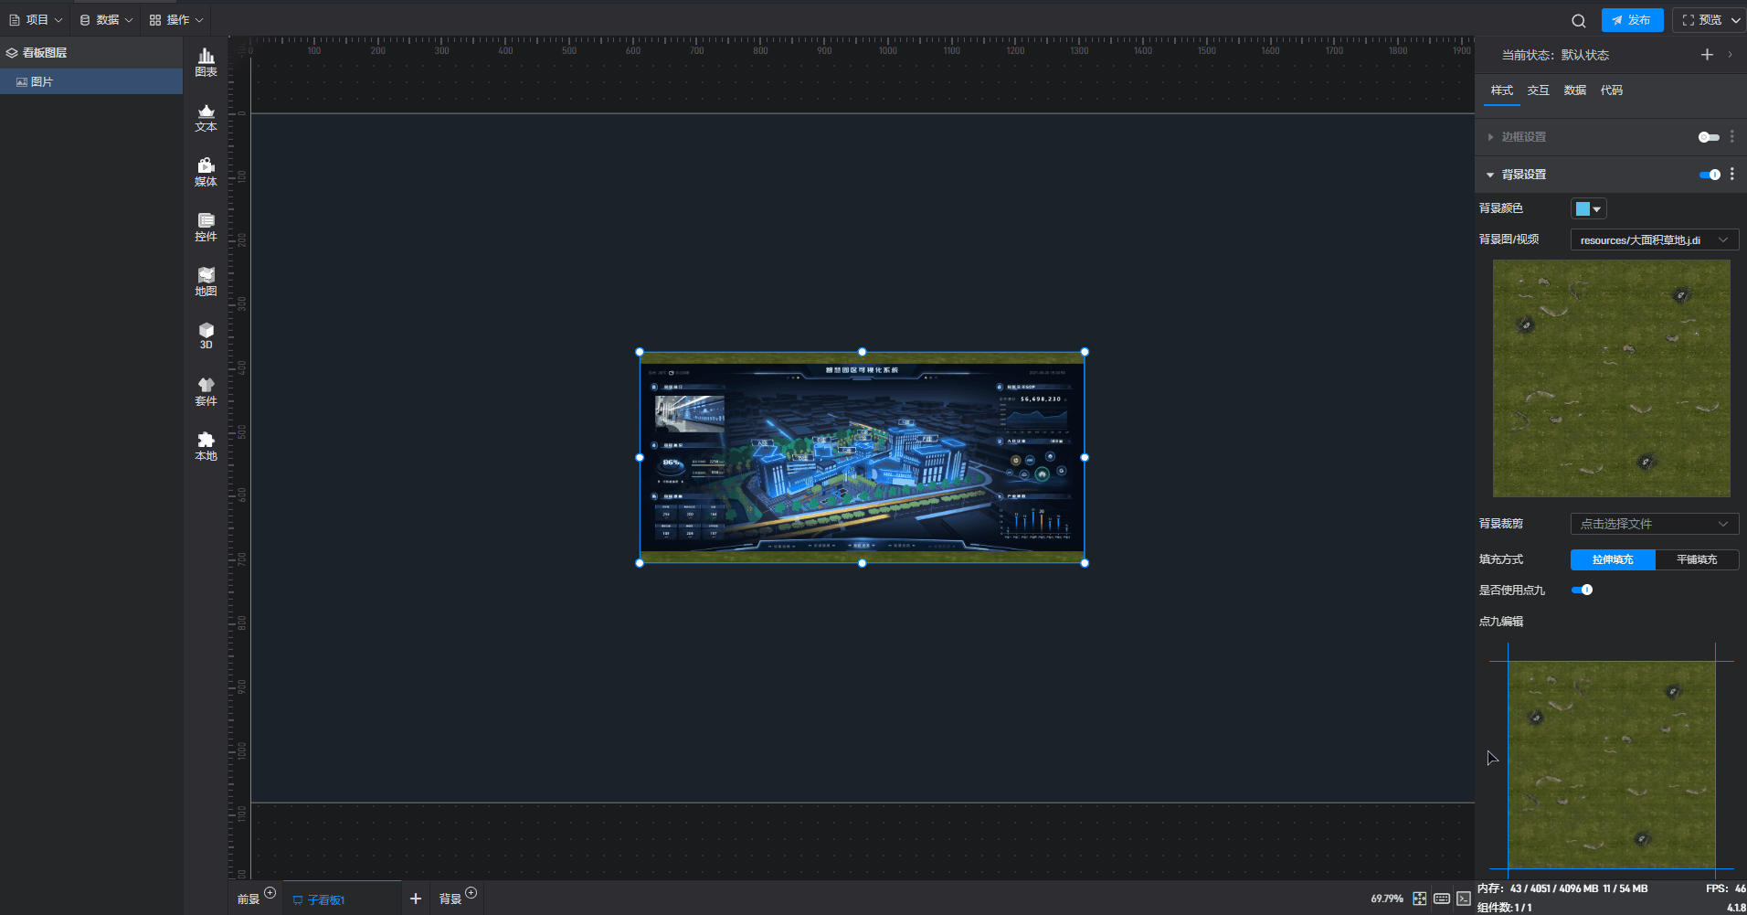This screenshot has width=1747, height=915.
Task: Switch to the 交互 tab
Action: click(x=1538, y=90)
